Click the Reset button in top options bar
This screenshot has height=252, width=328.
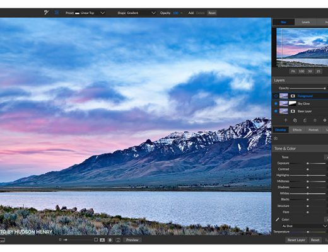[212, 13]
